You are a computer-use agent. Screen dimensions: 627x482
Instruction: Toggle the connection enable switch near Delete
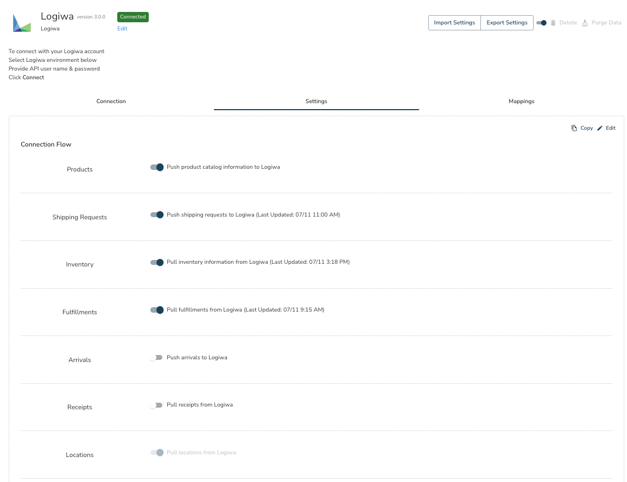click(541, 23)
